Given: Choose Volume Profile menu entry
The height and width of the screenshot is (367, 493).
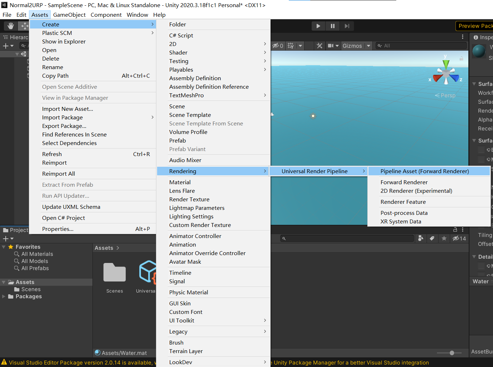Looking at the screenshot, I should coord(213,132).
